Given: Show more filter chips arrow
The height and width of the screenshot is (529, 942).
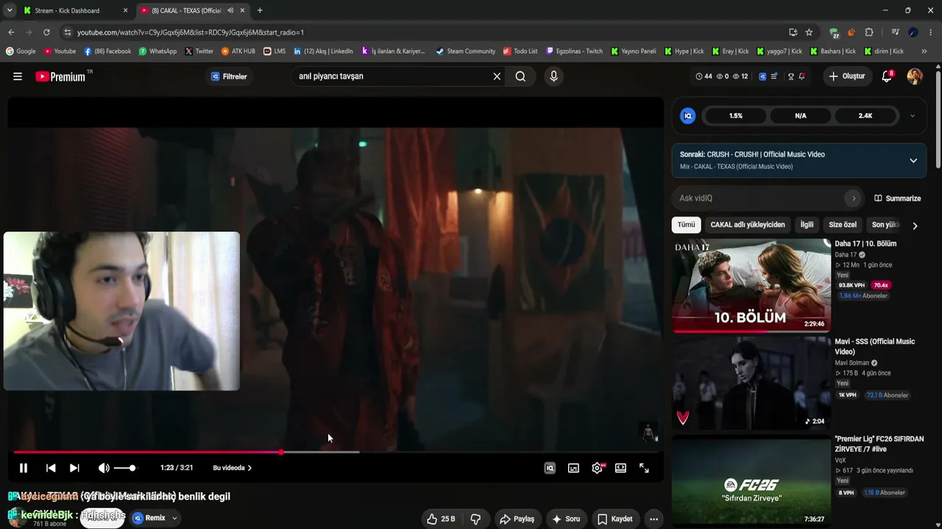Looking at the screenshot, I should 915,226.
